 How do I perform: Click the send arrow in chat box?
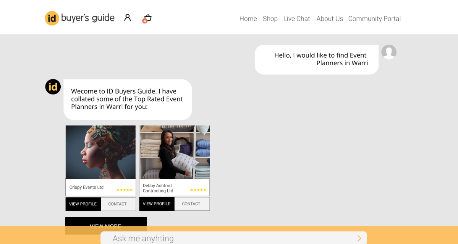359,238
